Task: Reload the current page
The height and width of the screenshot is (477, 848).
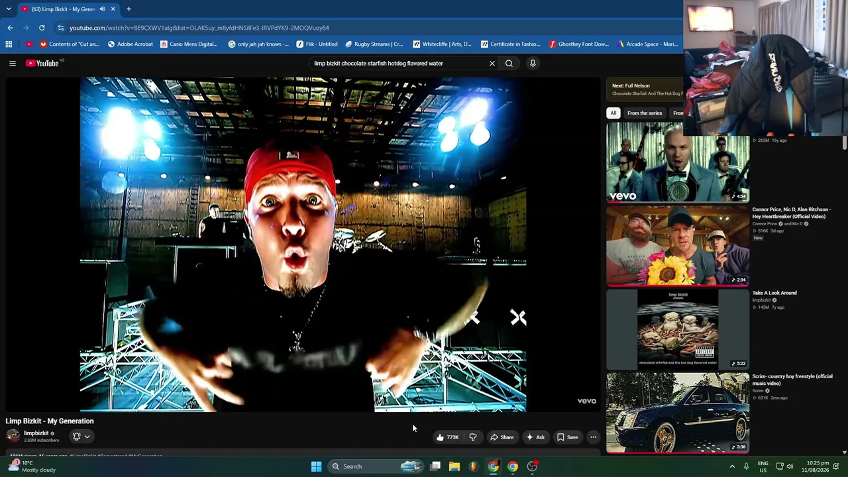Action: [42, 28]
